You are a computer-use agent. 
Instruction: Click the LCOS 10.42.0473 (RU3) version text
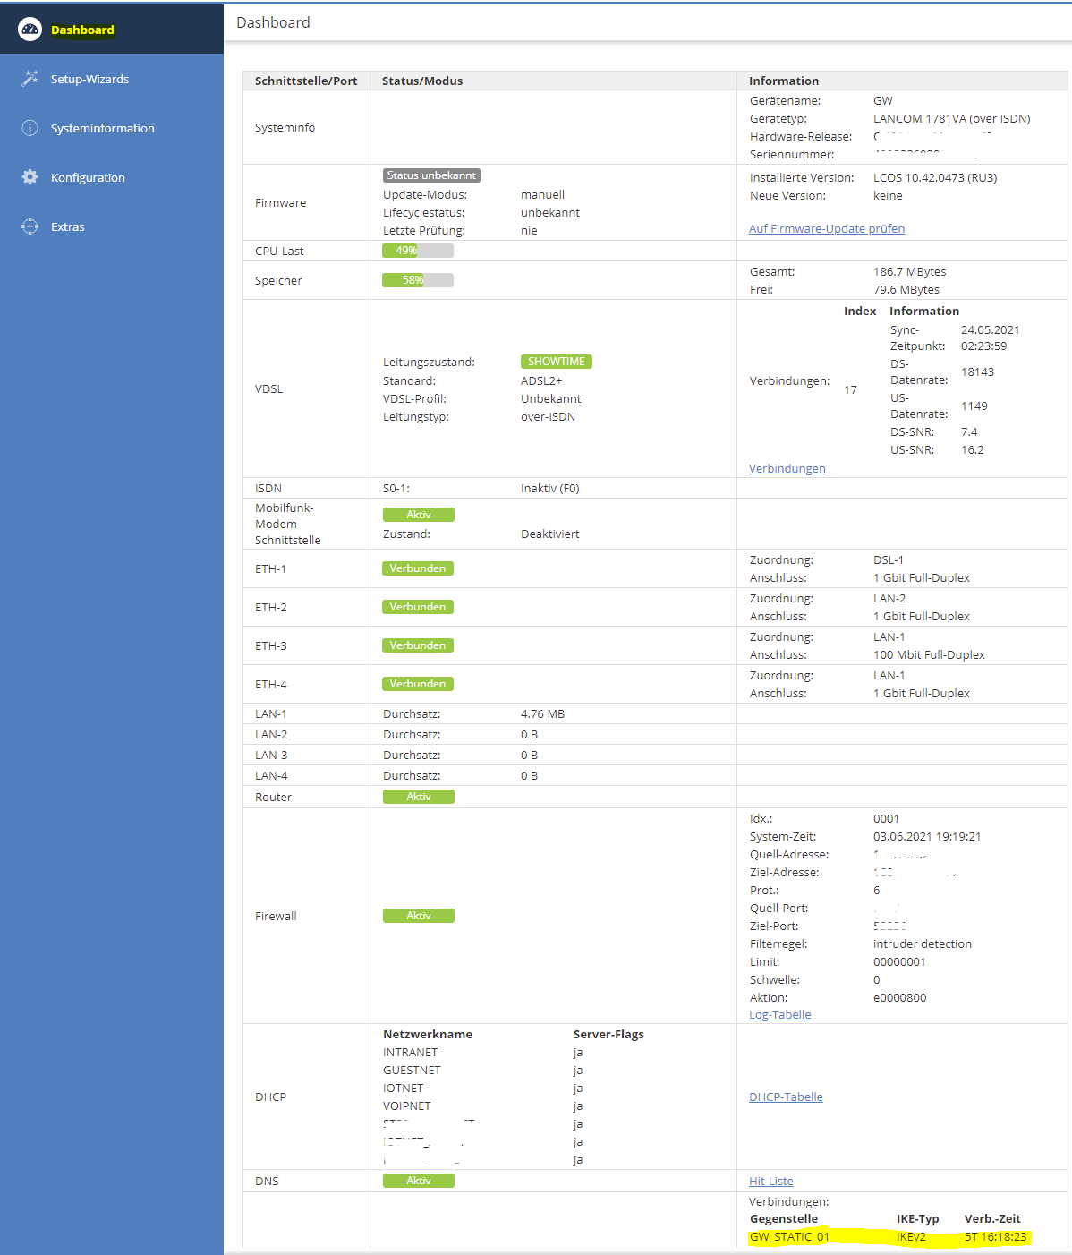(935, 178)
